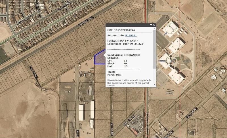Click Subdivision: RIO RANCHO ESTATES text

click(x=124, y=56)
